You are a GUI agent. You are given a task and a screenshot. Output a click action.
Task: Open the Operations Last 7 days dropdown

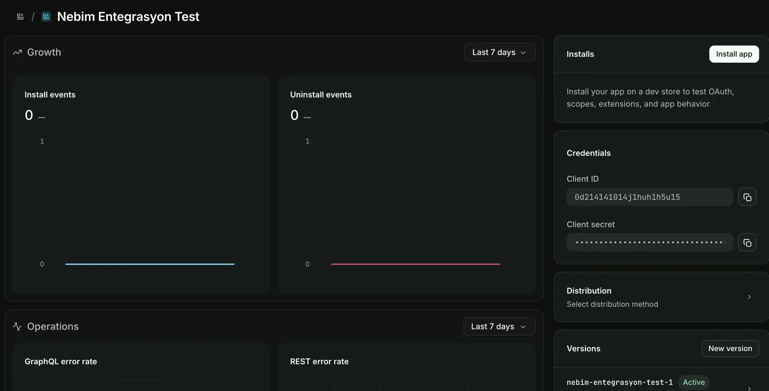[x=499, y=327]
